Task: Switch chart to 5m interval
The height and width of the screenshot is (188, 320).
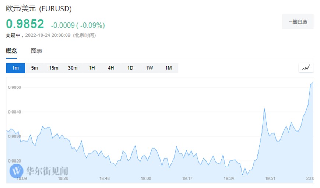Action: tap(35, 68)
